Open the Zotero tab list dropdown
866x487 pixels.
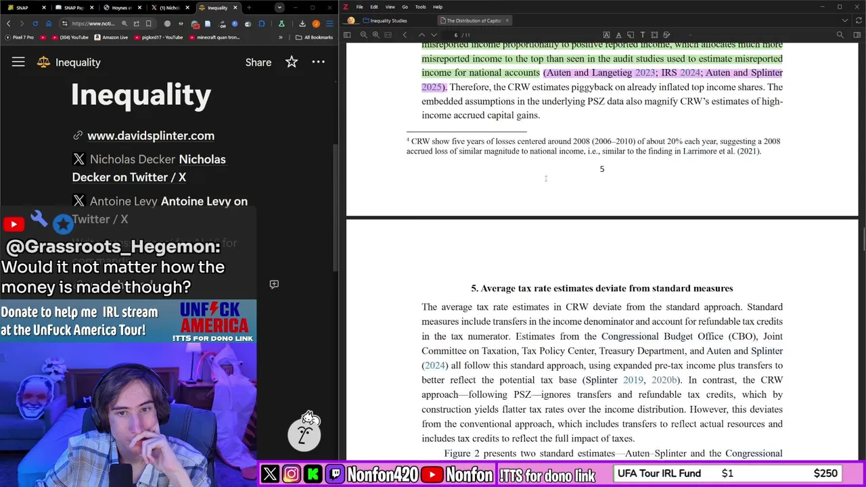click(845, 20)
